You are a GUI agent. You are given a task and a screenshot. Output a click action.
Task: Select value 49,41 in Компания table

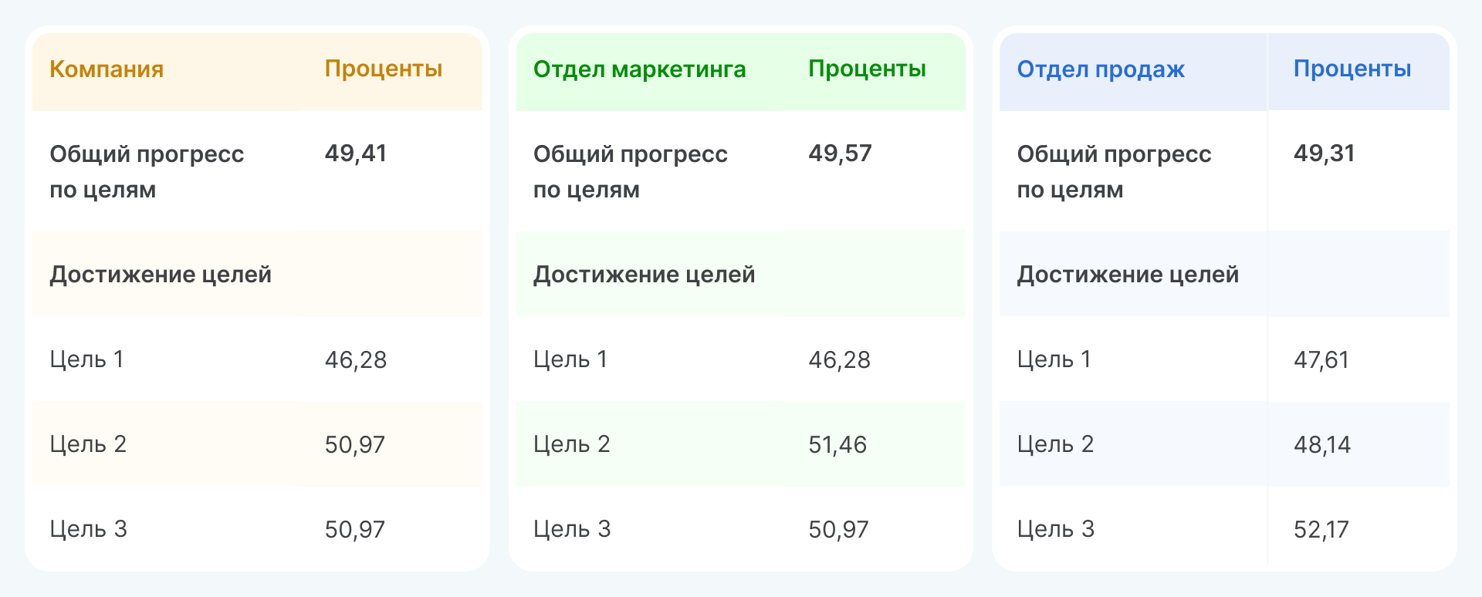(356, 153)
